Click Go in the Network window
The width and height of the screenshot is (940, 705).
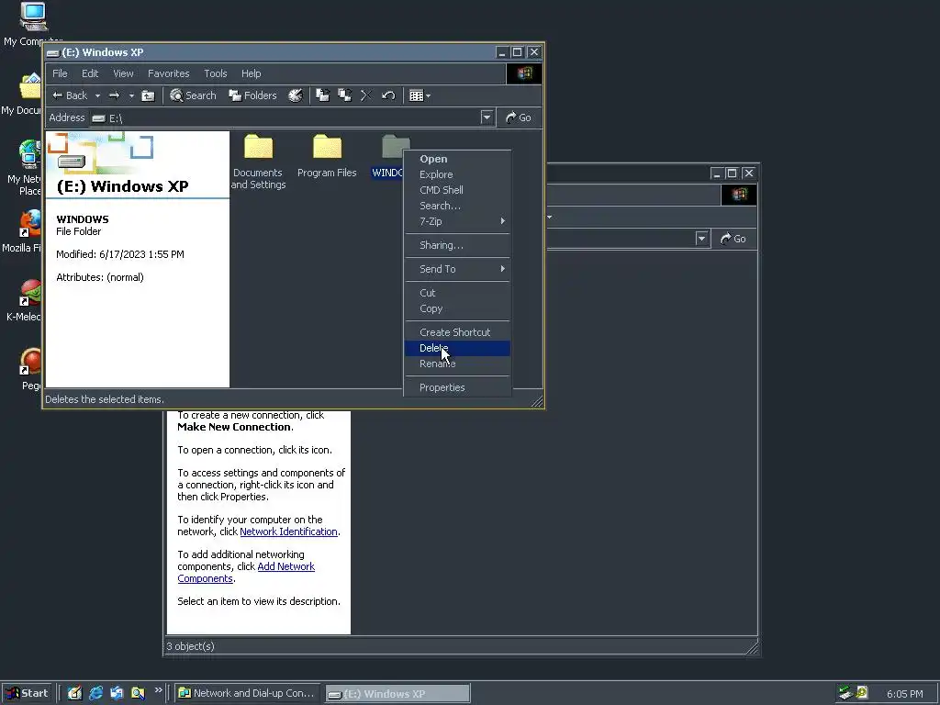tap(733, 239)
